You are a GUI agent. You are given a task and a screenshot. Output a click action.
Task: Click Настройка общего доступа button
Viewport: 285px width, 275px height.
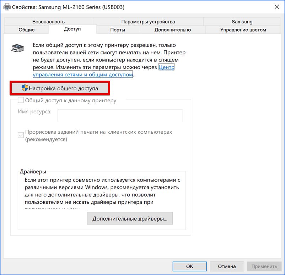60,88
